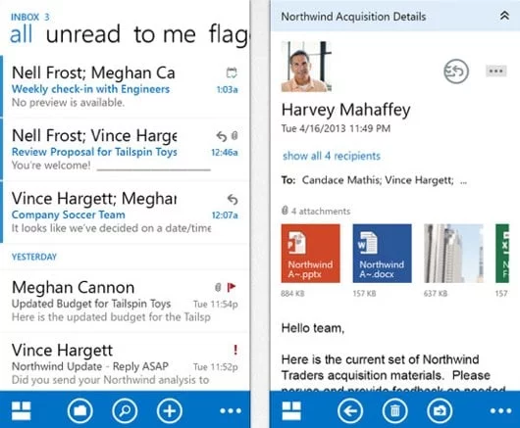
Task: Collapse Northwind Acquisition Details header
Action: coord(504,16)
